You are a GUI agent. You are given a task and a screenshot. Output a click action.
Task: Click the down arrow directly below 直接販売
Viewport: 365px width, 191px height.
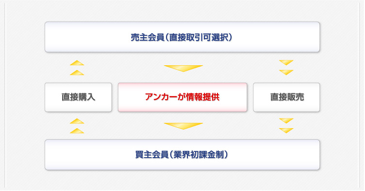pos(286,121)
